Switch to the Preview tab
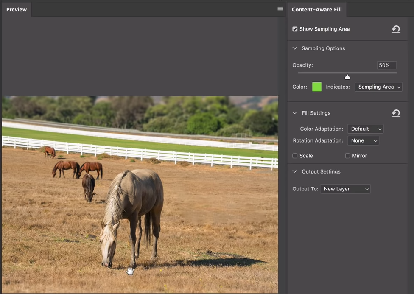 [x=17, y=9]
